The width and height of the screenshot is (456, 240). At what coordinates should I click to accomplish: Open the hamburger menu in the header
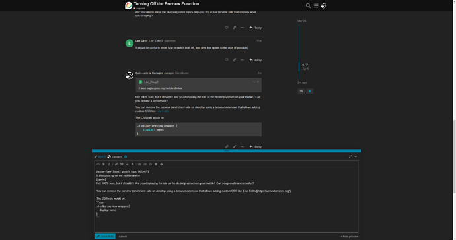(x=316, y=5)
